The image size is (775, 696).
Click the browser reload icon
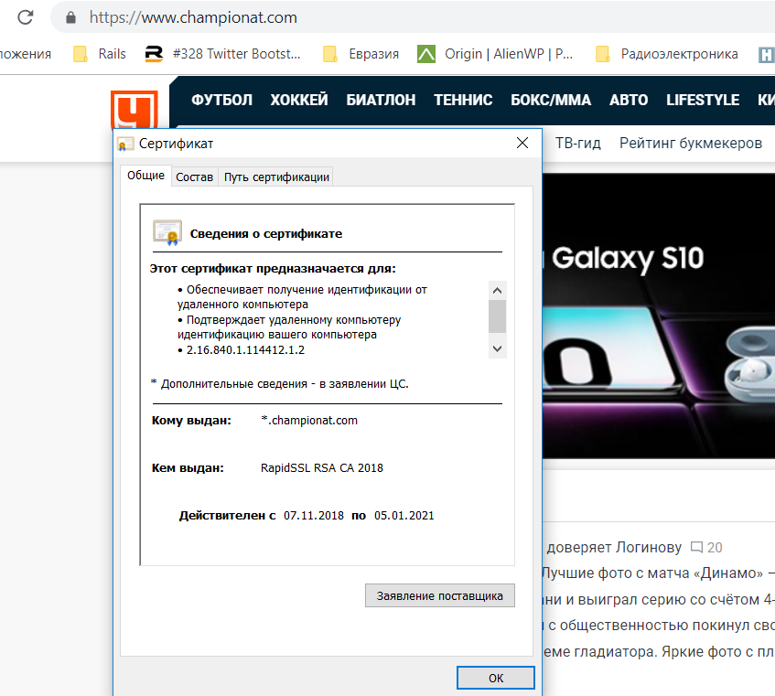(26, 17)
